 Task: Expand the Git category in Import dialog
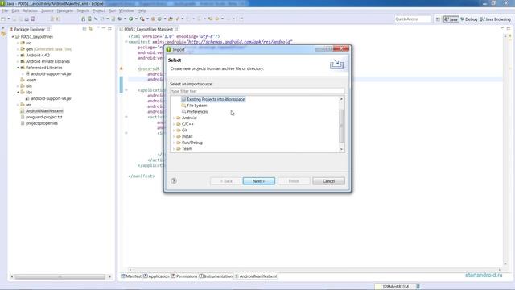click(174, 130)
